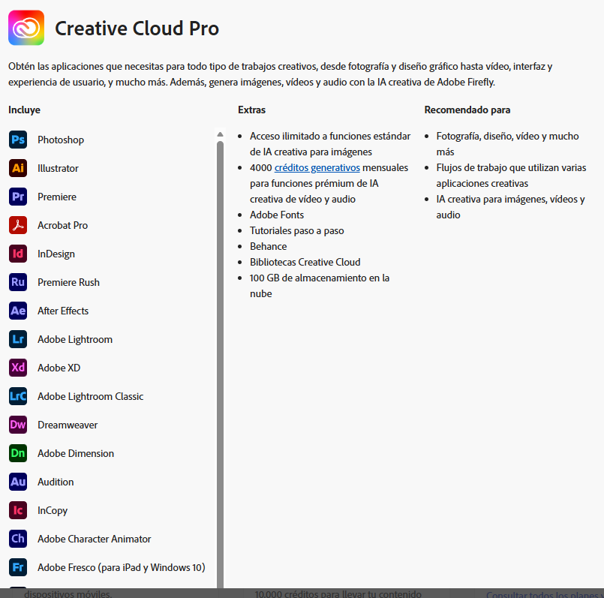This screenshot has width=604, height=598.
Task: Click the Recomendado para heading
Action: click(467, 110)
